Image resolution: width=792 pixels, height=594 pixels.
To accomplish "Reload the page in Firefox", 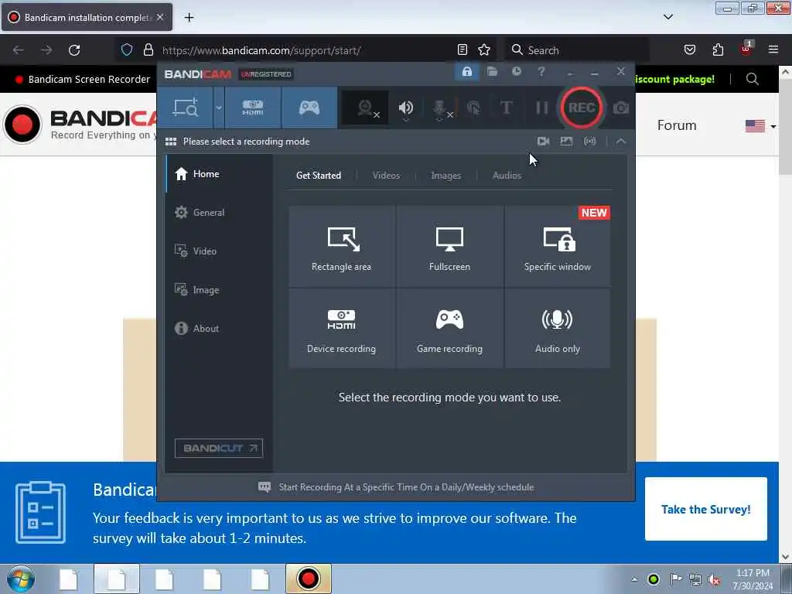I will pyautogui.click(x=74, y=50).
